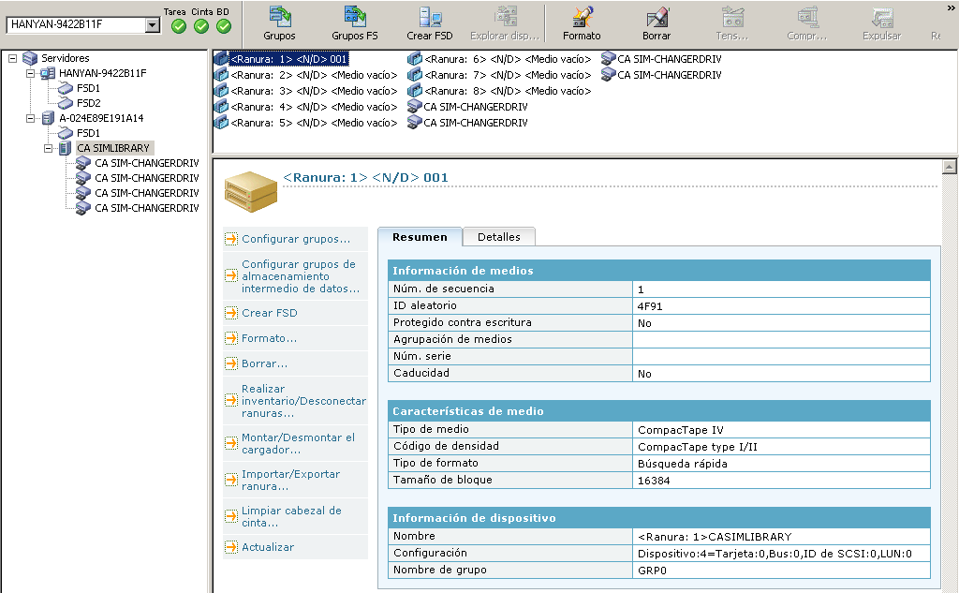This screenshot has width=959, height=593.
Task: Click the Tarea green status indicator
Action: [179, 26]
